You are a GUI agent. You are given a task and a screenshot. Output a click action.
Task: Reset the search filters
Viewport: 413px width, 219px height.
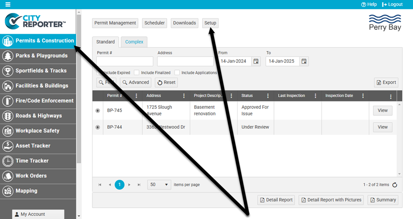click(166, 83)
